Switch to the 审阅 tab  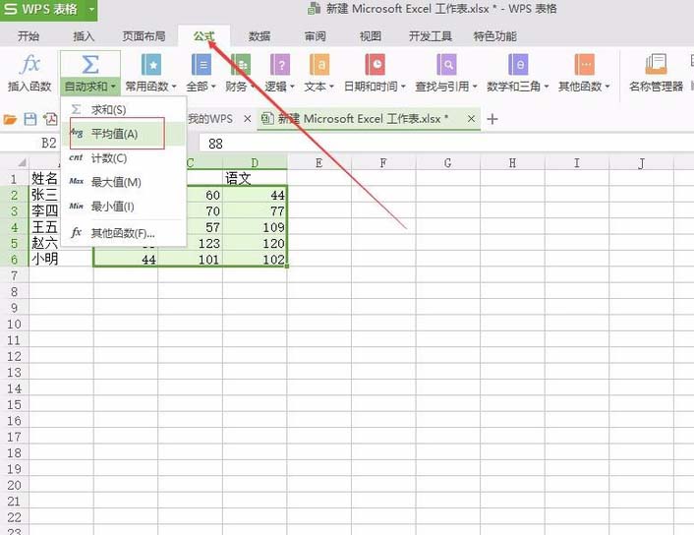[316, 36]
